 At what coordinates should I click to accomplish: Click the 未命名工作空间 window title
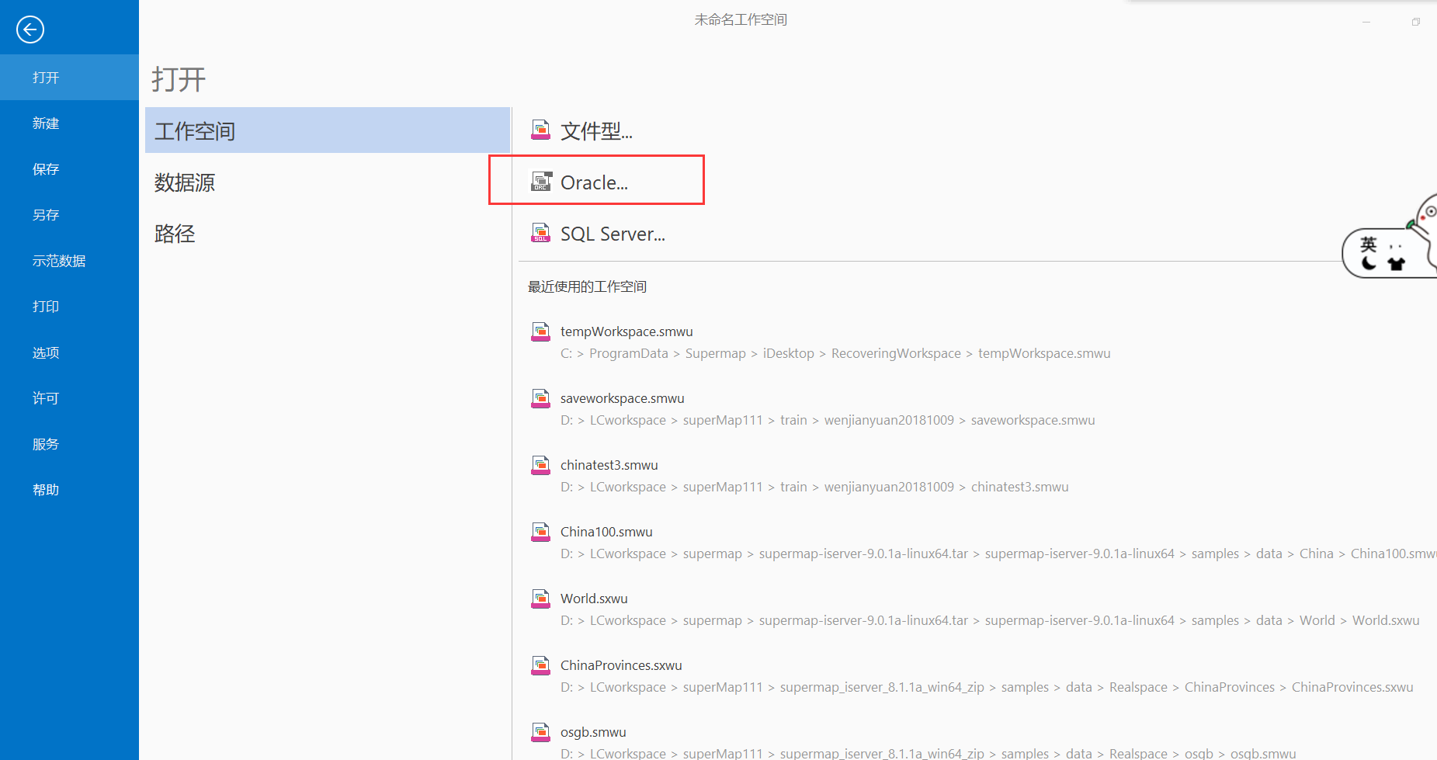(741, 19)
